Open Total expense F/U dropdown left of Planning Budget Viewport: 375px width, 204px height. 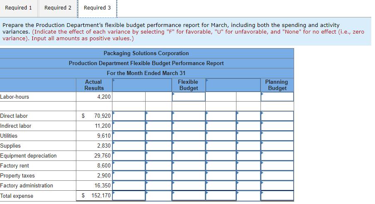248,196
